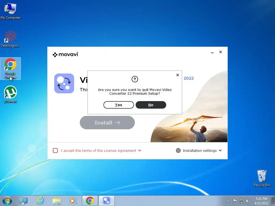Confirm quitting setup with Yes button

118,105
